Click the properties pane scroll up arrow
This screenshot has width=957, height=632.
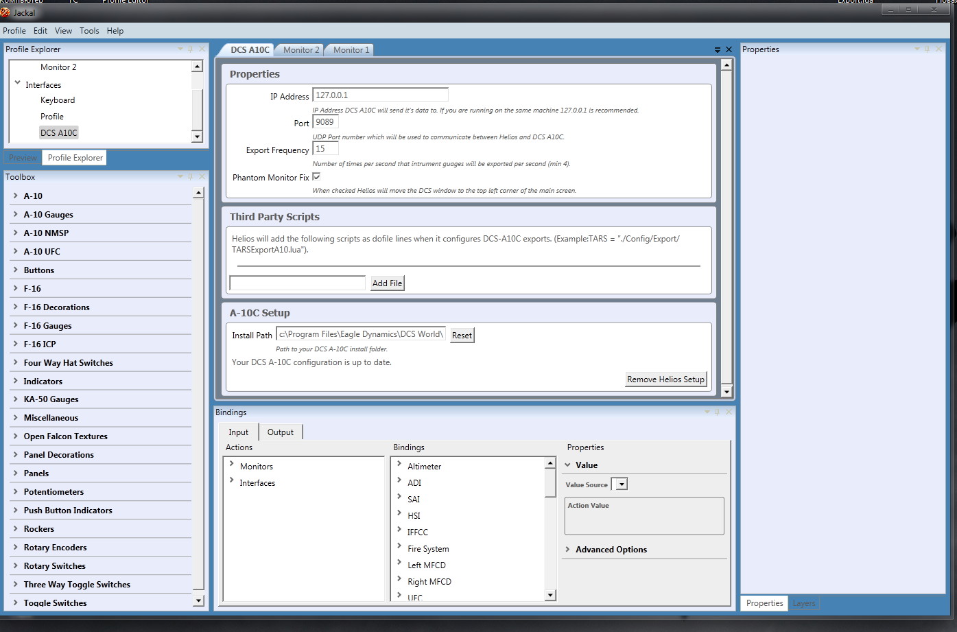pyautogui.click(x=726, y=65)
